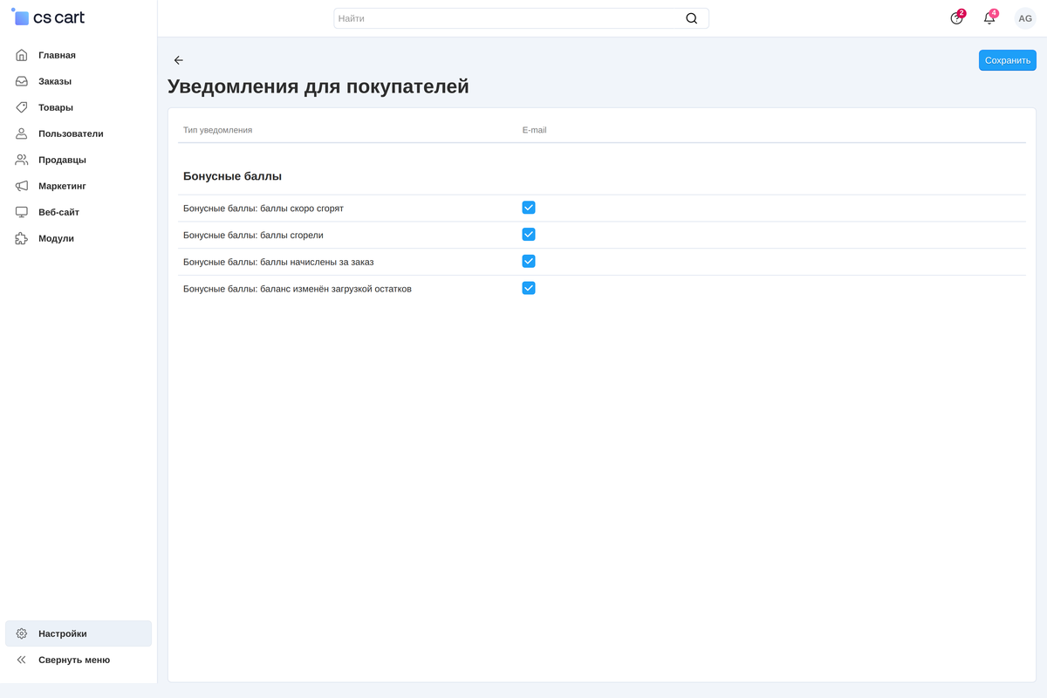This screenshot has height=698, width=1047.
Task: Click the double-chevron collapse menu icon
Action: point(22,660)
